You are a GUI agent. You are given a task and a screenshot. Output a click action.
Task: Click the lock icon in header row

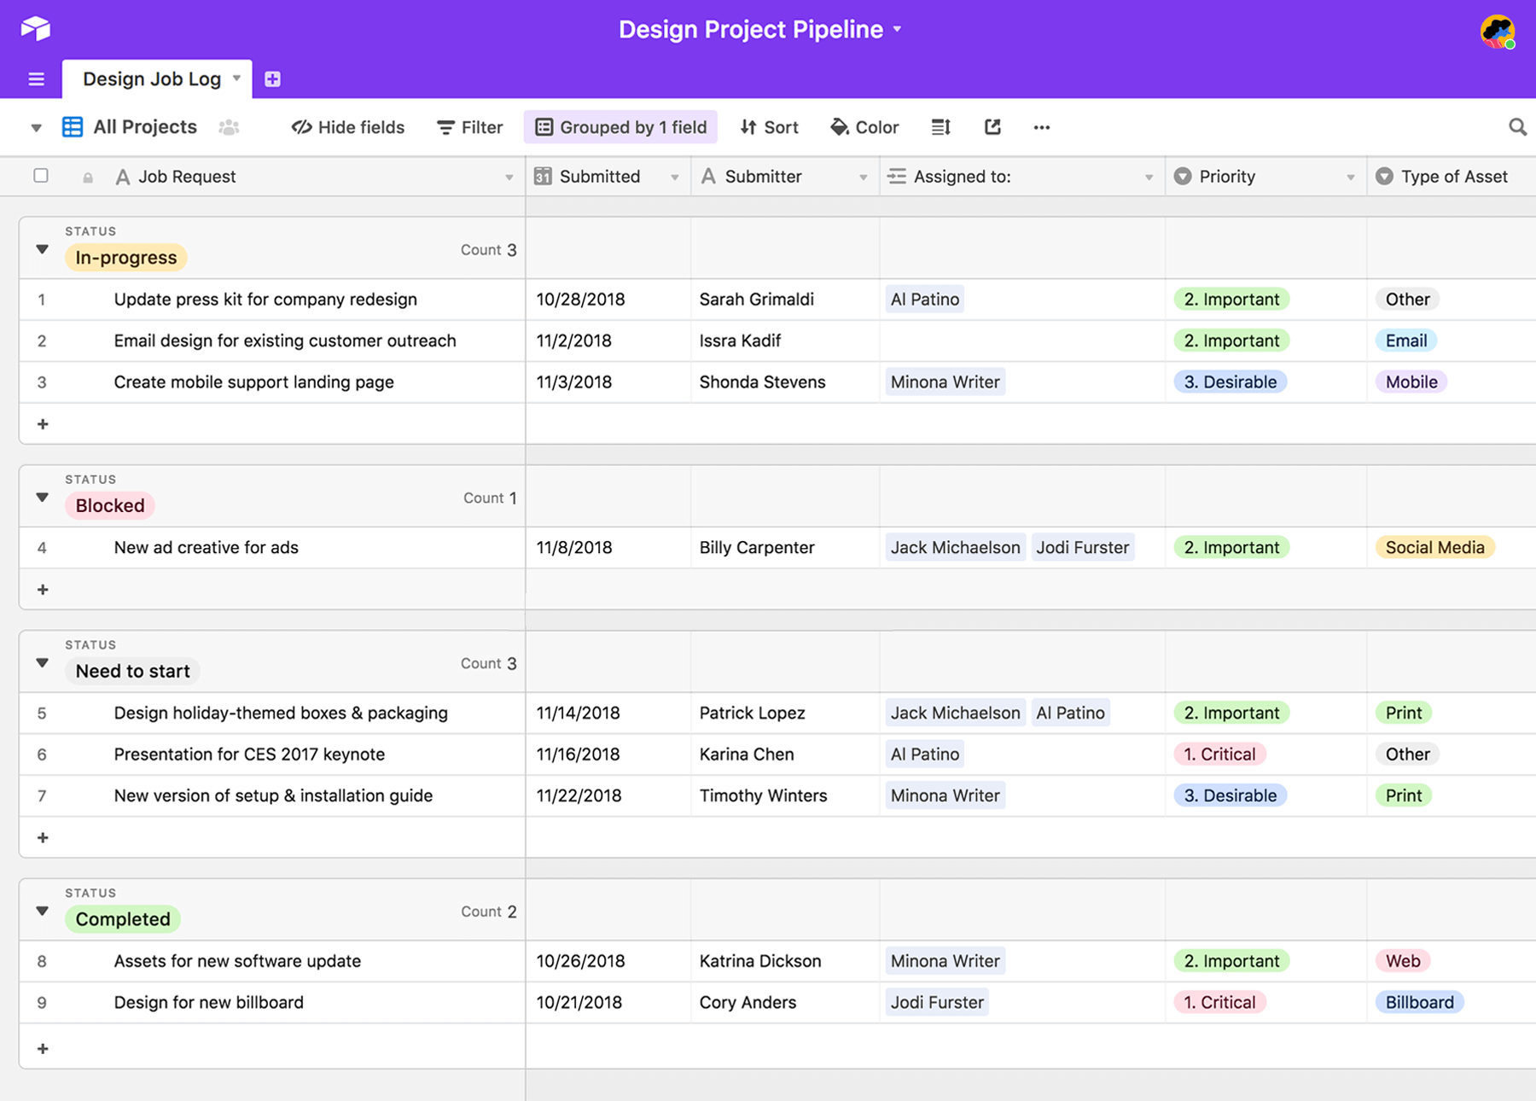click(88, 178)
